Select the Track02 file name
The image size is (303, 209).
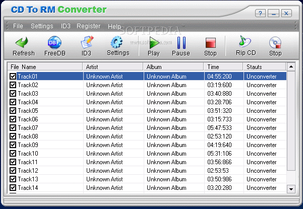click(x=28, y=85)
